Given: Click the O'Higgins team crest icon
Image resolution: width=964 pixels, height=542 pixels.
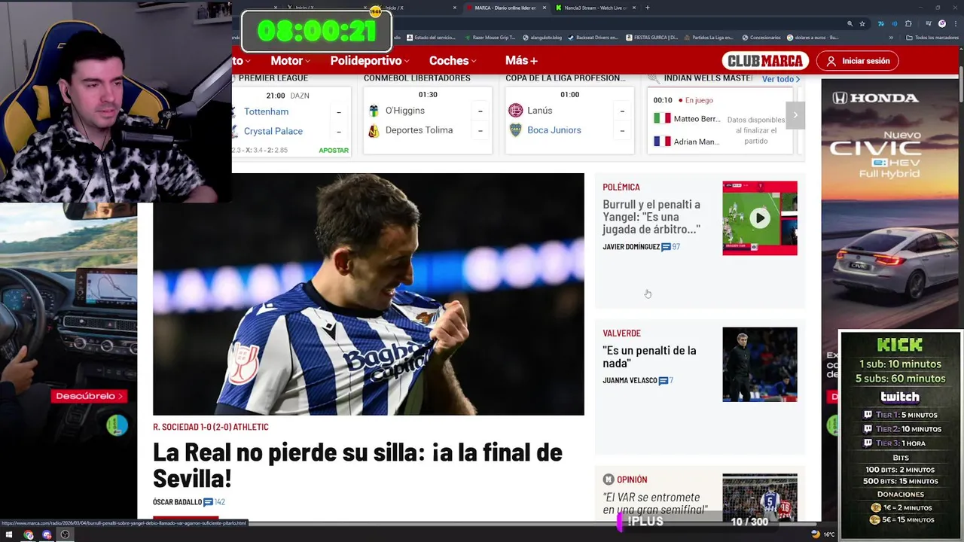Looking at the screenshot, I should [374, 111].
